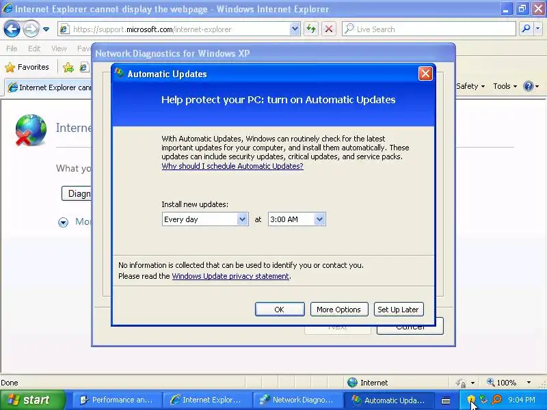Click the Internet security zone status entry

(368, 383)
